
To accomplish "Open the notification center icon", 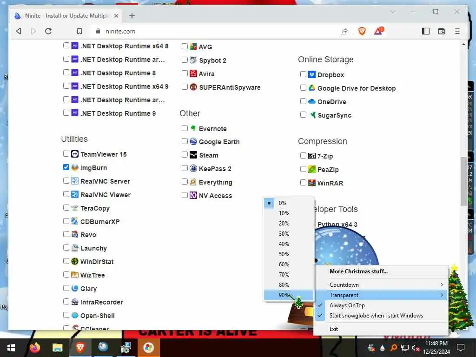I will click(x=461, y=348).
